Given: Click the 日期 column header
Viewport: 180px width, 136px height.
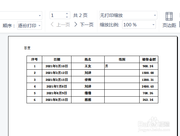Looking at the screenshot, I should (x=57, y=59).
